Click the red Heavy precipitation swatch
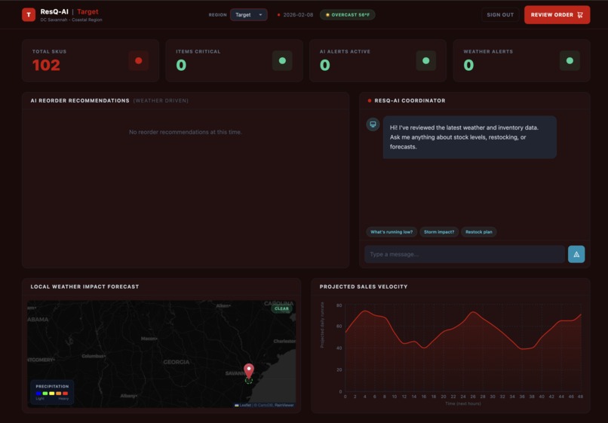Image resolution: width=608 pixels, height=423 pixels. pyautogui.click(x=65, y=393)
